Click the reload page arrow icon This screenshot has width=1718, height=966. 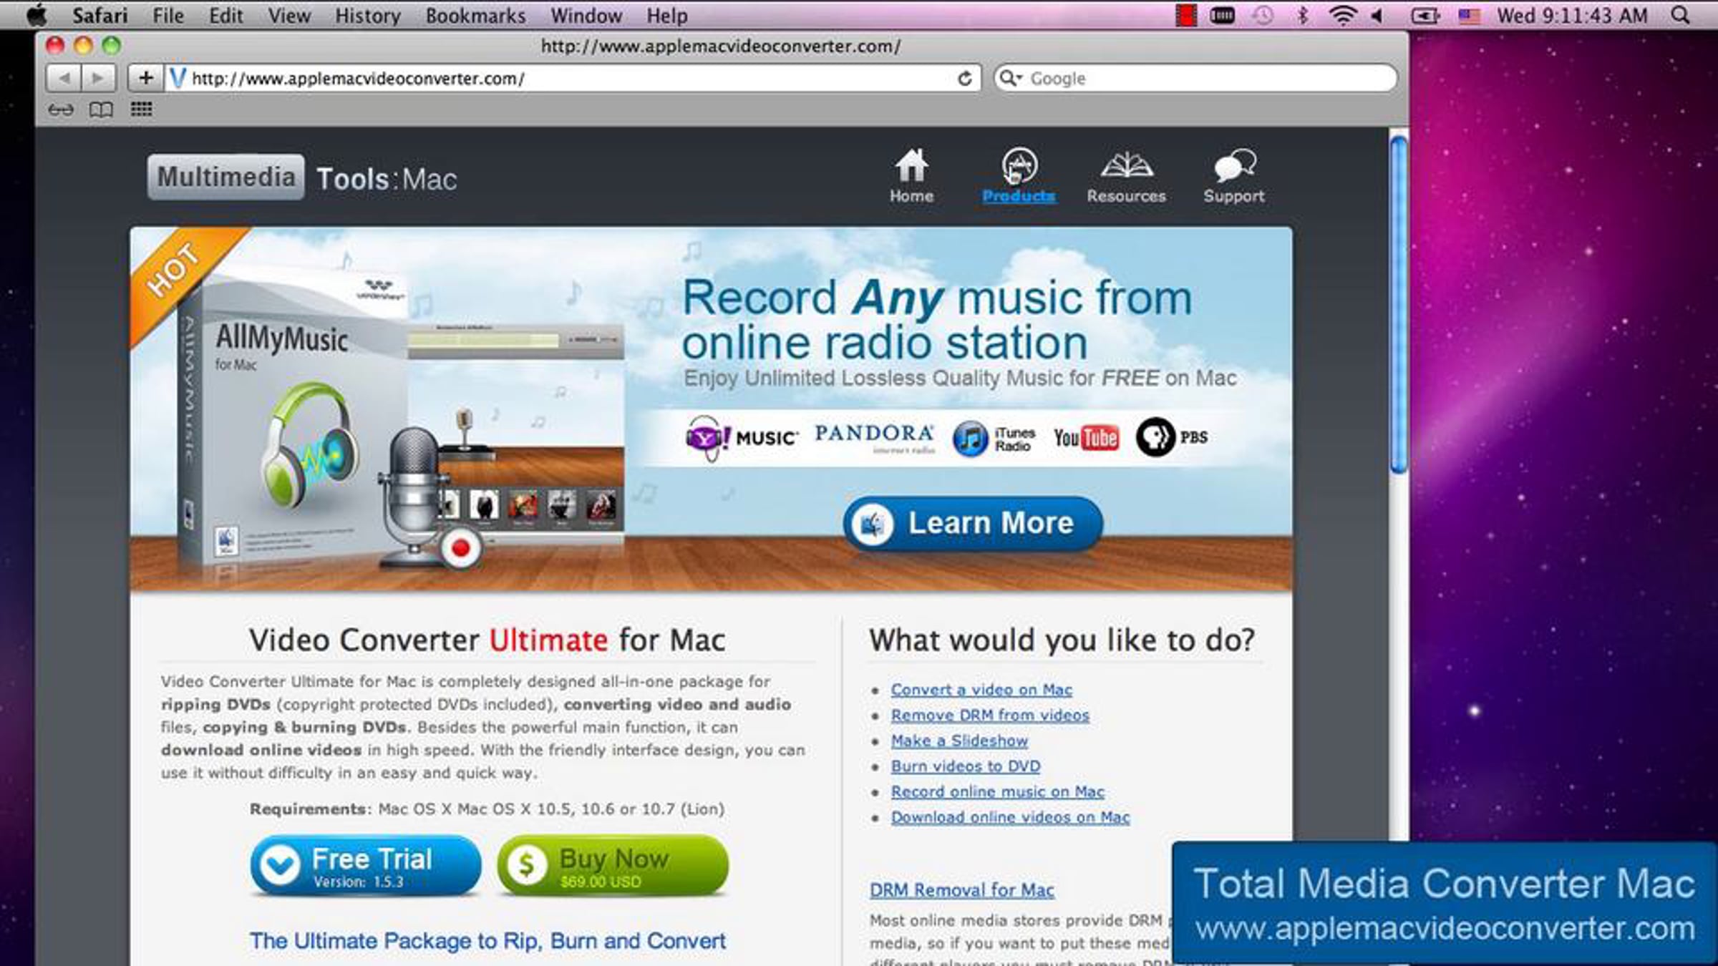point(965,79)
